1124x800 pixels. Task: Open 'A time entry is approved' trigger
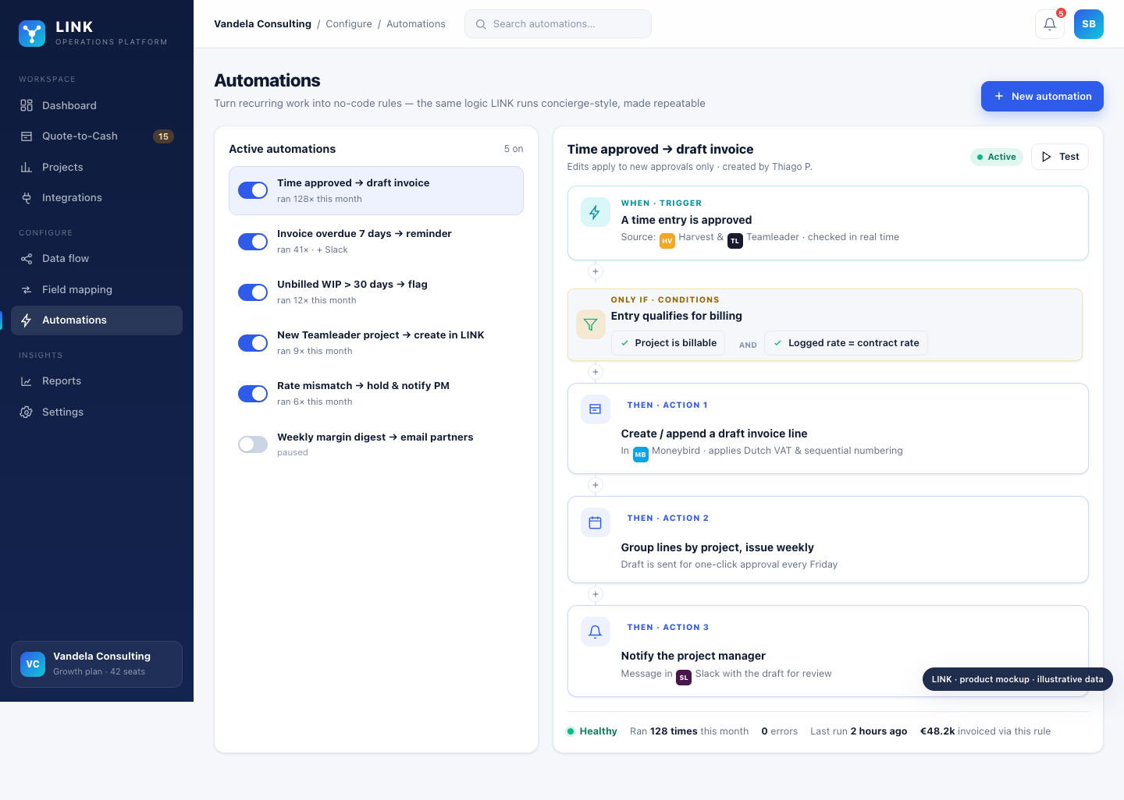click(828, 223)
